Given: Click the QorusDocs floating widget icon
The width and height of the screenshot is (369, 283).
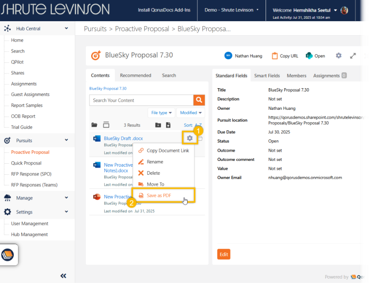Looking at the screenshot, I should [8, 255].
